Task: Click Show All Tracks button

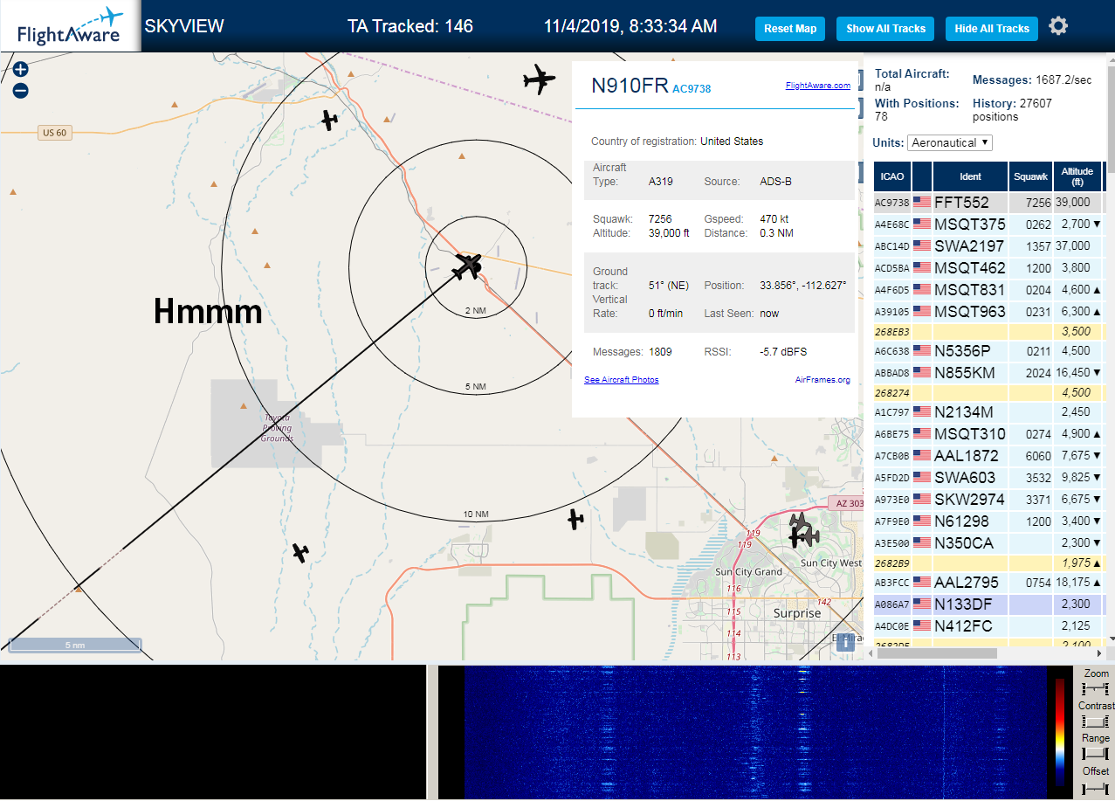Action: click(885, 29)
